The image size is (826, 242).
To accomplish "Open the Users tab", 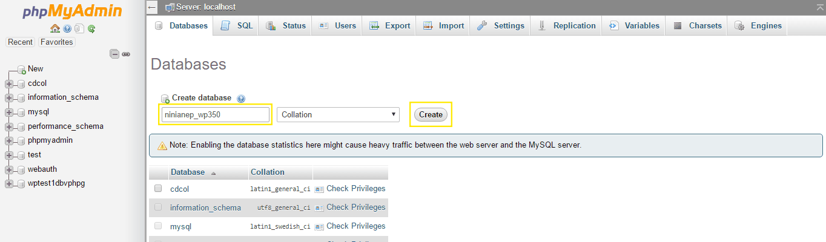I will click(337, 25).
